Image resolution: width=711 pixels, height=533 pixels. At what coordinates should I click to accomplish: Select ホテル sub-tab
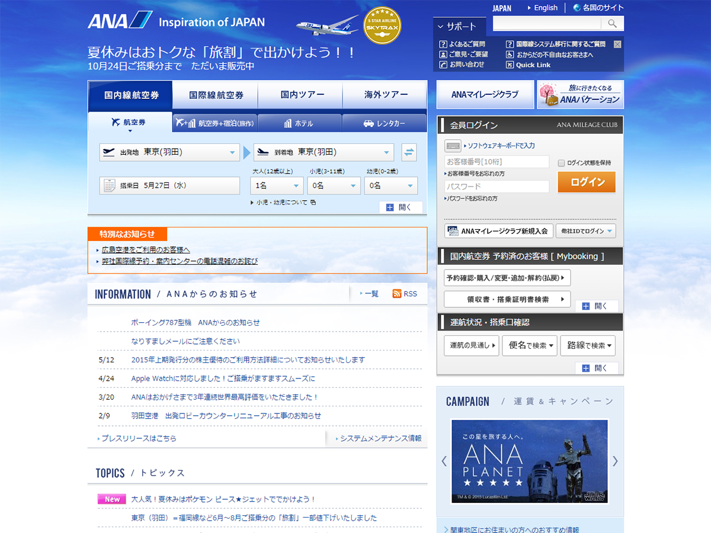[300, 123]
